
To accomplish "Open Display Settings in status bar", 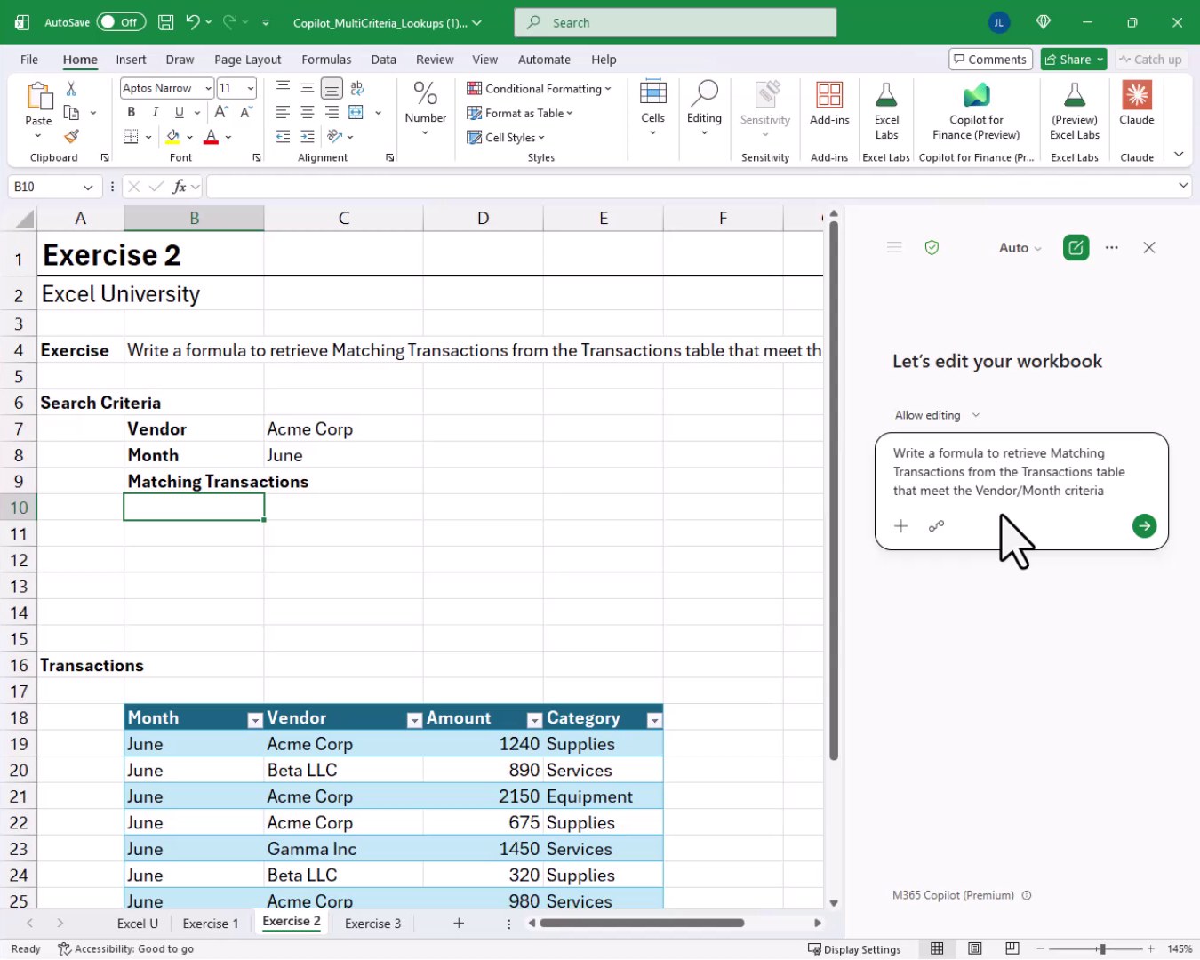I will [854, 948].
